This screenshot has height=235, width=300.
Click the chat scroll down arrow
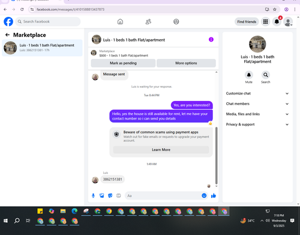pos(216,186)
